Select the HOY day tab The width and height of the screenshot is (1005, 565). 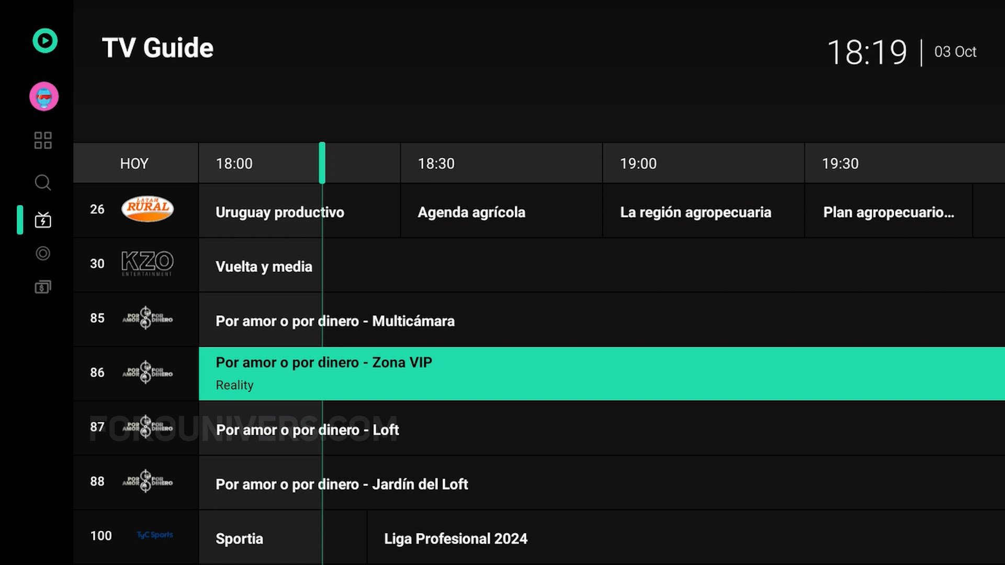point(134,164)
